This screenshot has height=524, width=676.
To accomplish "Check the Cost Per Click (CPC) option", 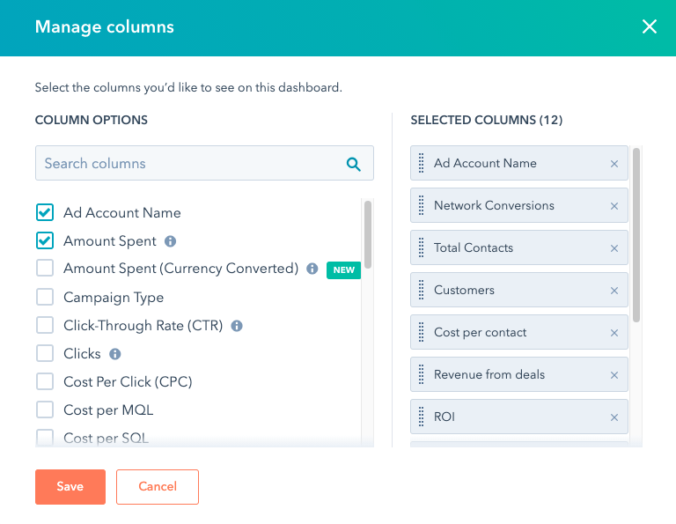I will coord(45,382).
